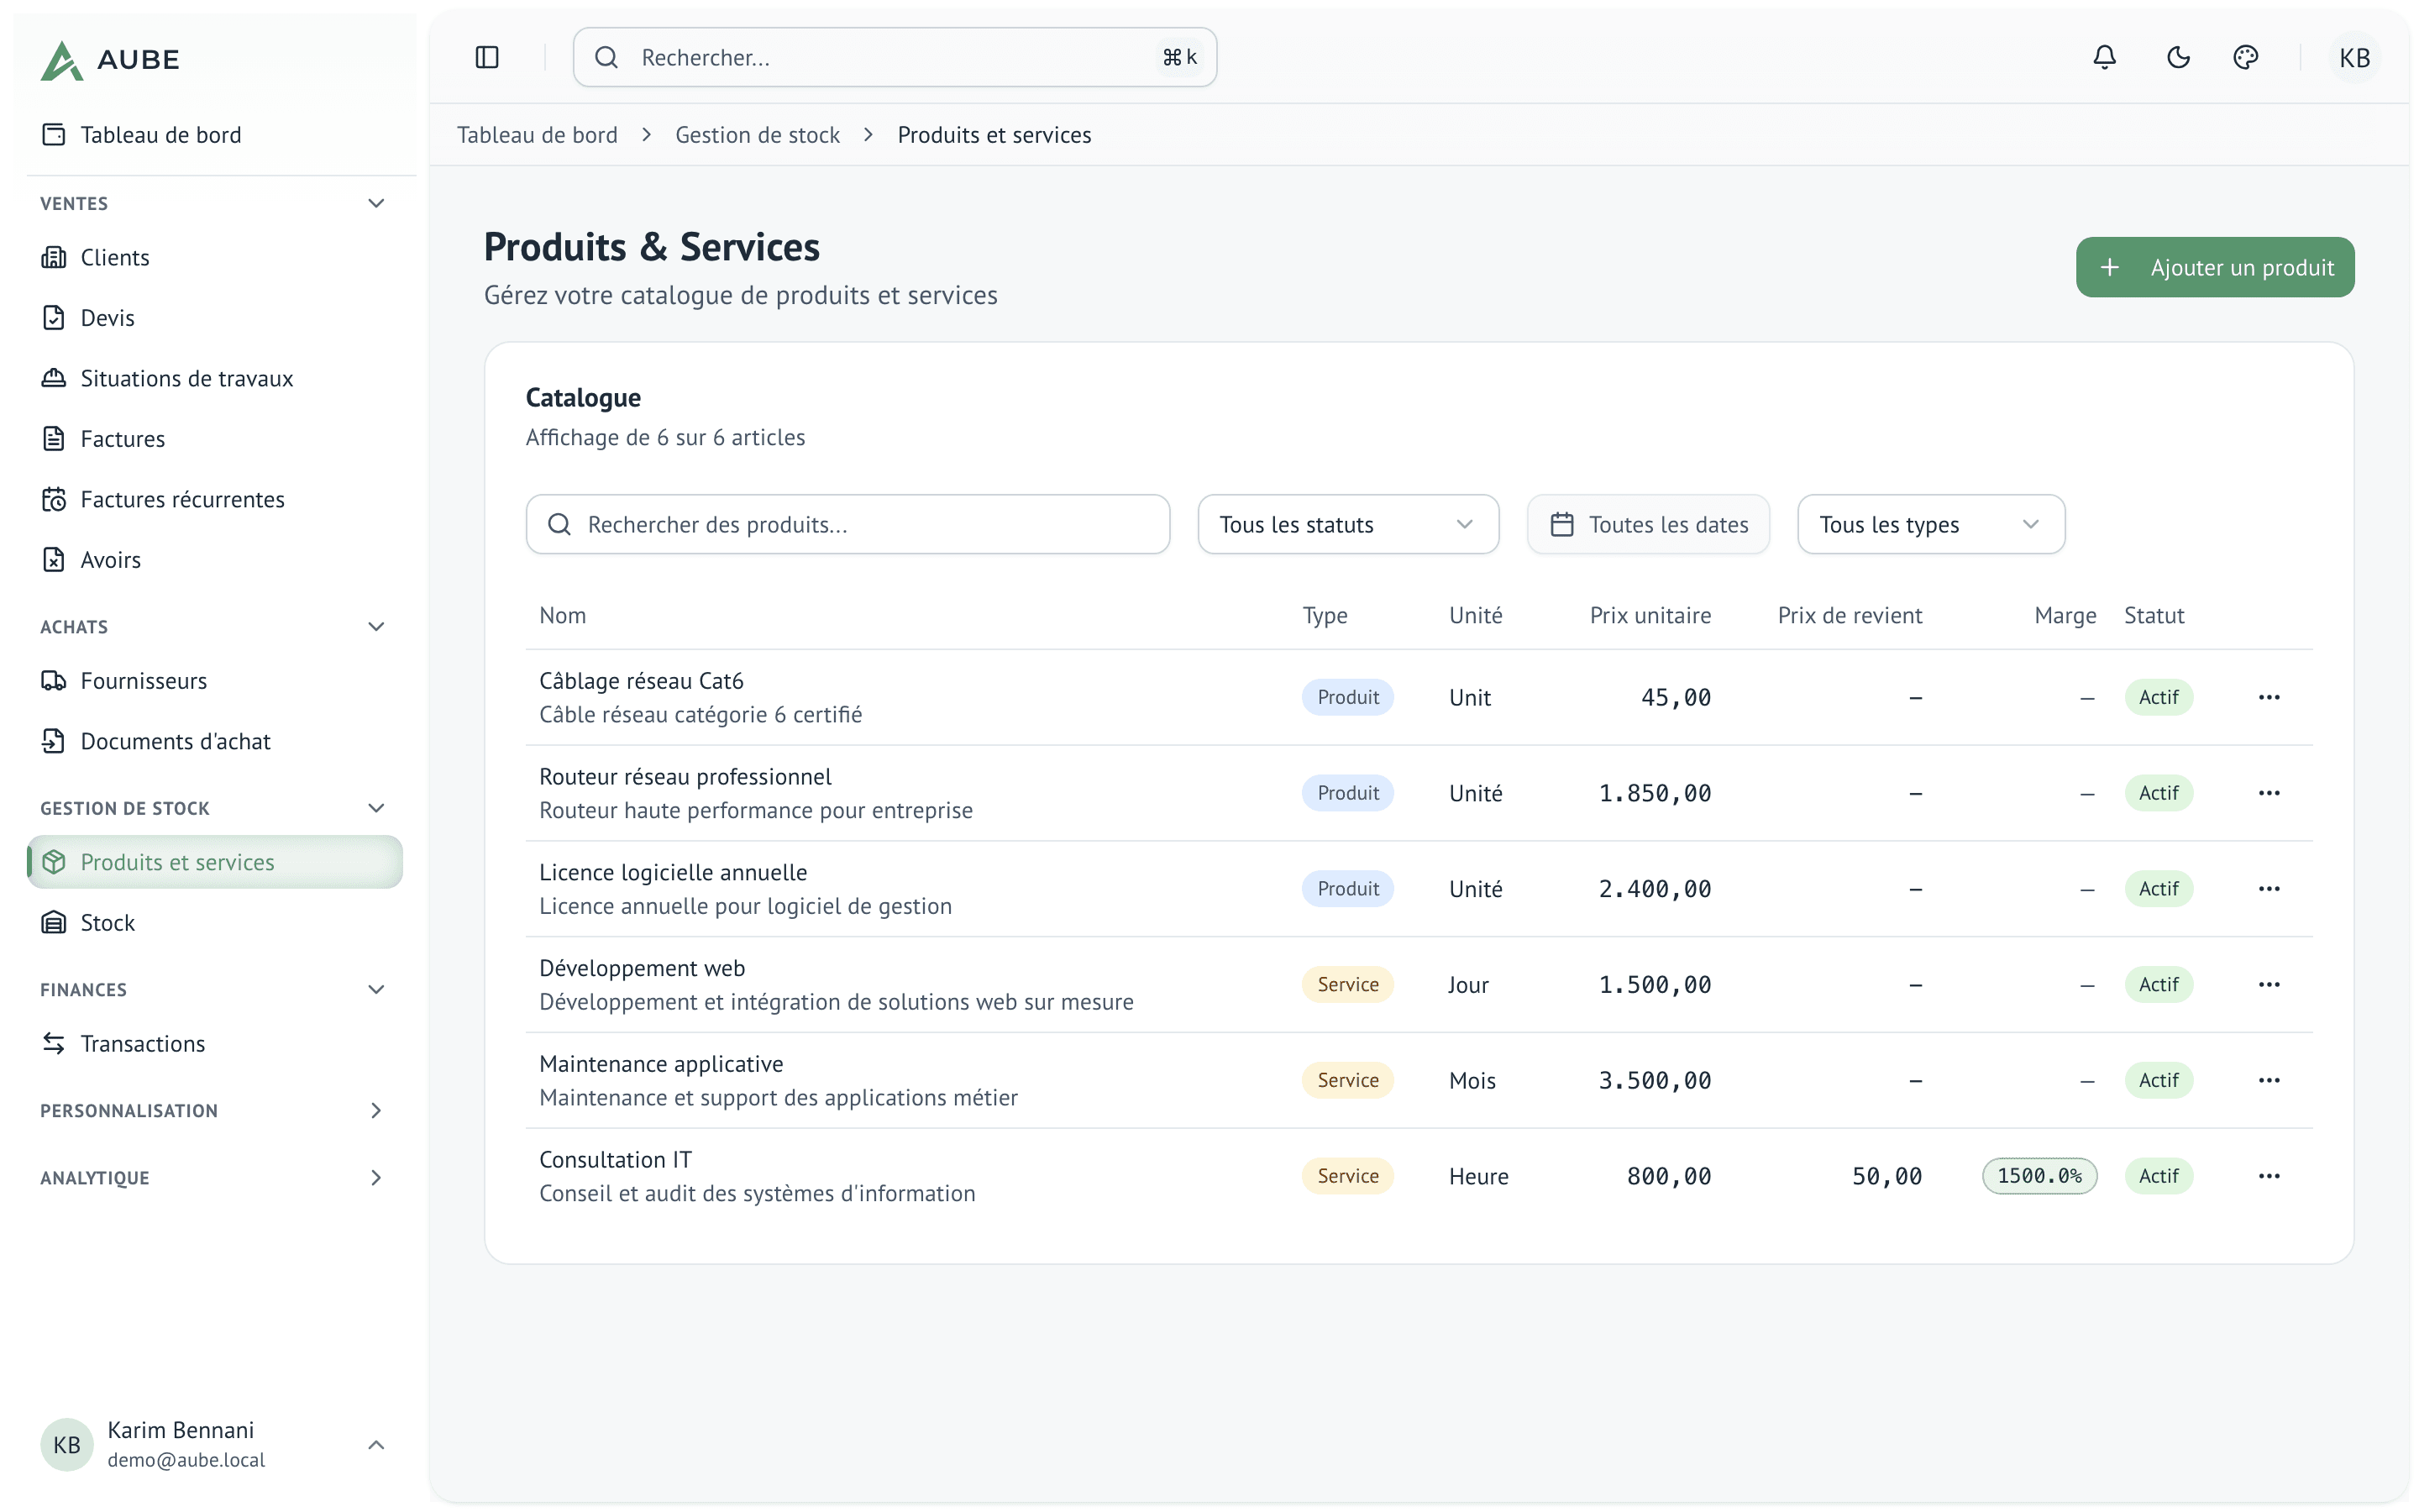The width and height of the screenshot is (2419, 1512).
Task: Click the Prix de revient column header
Action: click(x=1850, y=615)
